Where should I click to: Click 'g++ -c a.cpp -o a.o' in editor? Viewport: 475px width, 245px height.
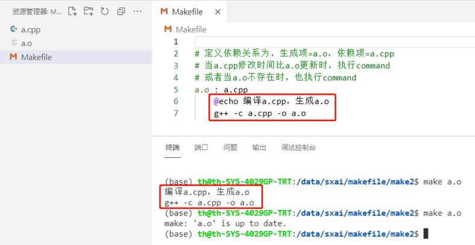pos(260,114)
